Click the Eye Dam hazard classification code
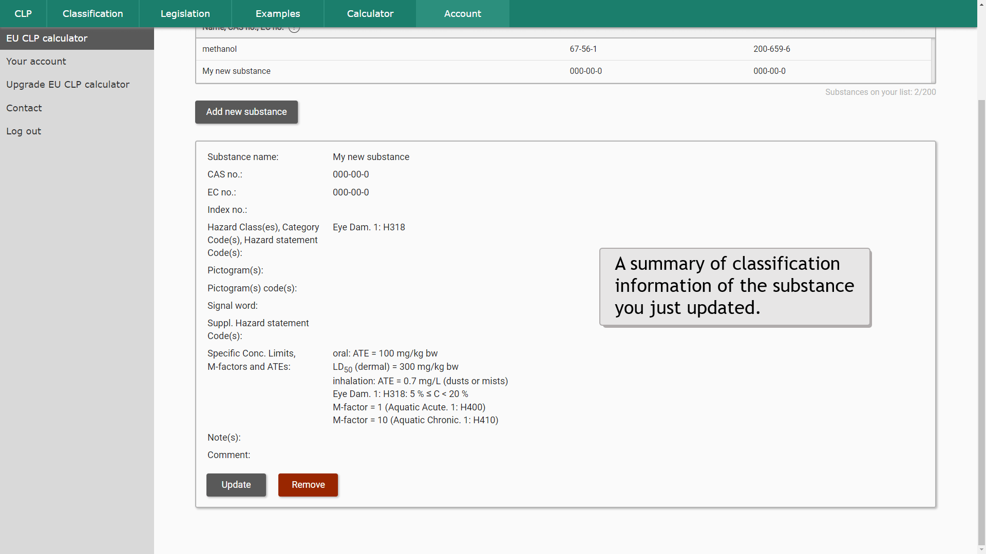 point(369,227)
